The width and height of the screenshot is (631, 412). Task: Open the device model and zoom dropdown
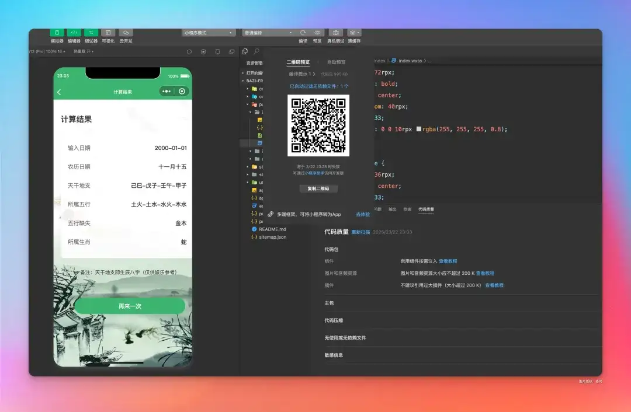(47, 51)
